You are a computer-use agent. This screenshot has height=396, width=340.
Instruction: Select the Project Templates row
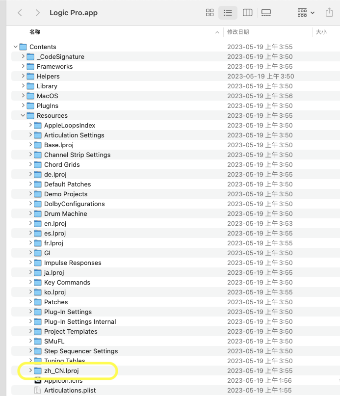(176, 331)
